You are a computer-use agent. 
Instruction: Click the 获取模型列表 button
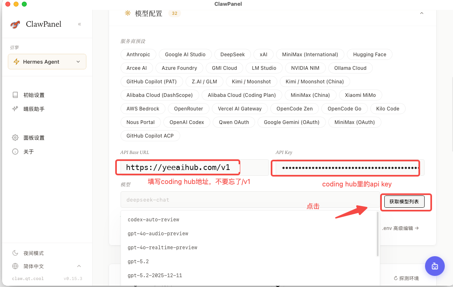(404, 202)
